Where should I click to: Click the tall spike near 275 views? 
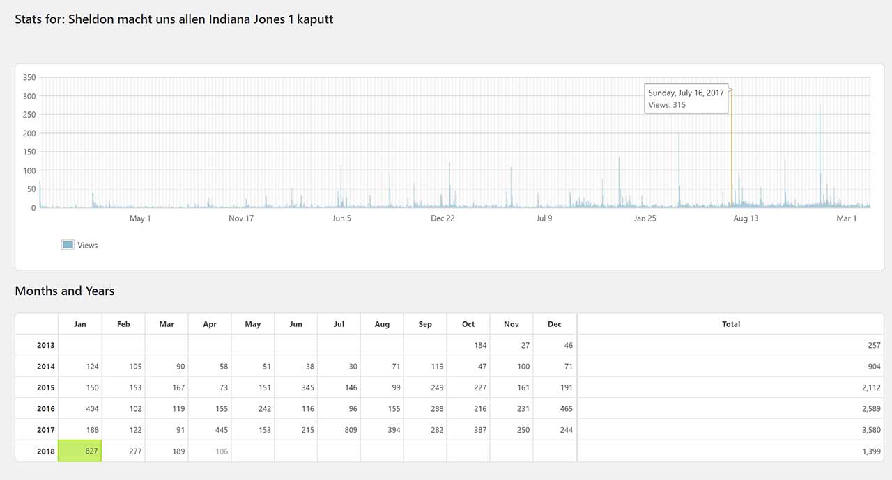(820, 156)
